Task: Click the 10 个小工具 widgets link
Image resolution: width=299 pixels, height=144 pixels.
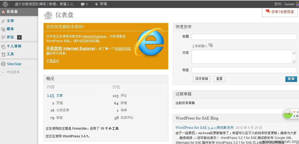Action: (x=109, y=129)
